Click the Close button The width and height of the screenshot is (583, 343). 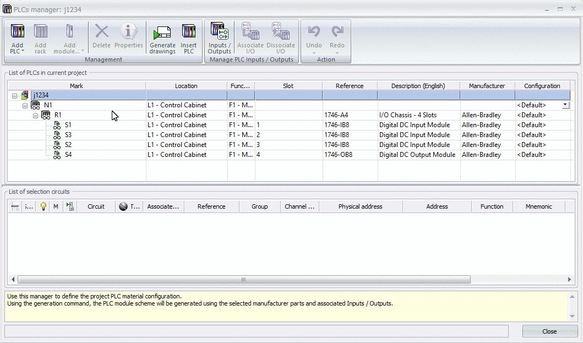click(549, 331)
